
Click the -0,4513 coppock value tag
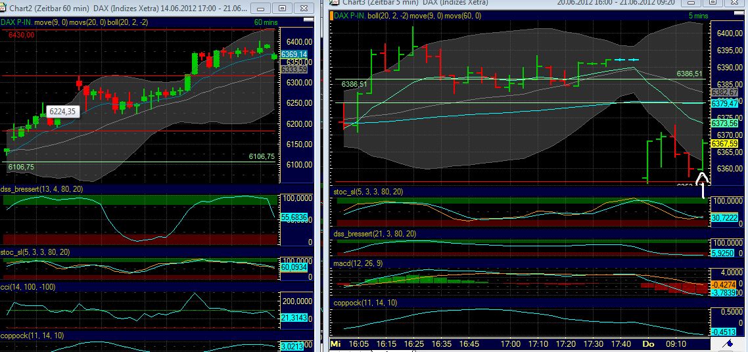click(x=724, y=332)
